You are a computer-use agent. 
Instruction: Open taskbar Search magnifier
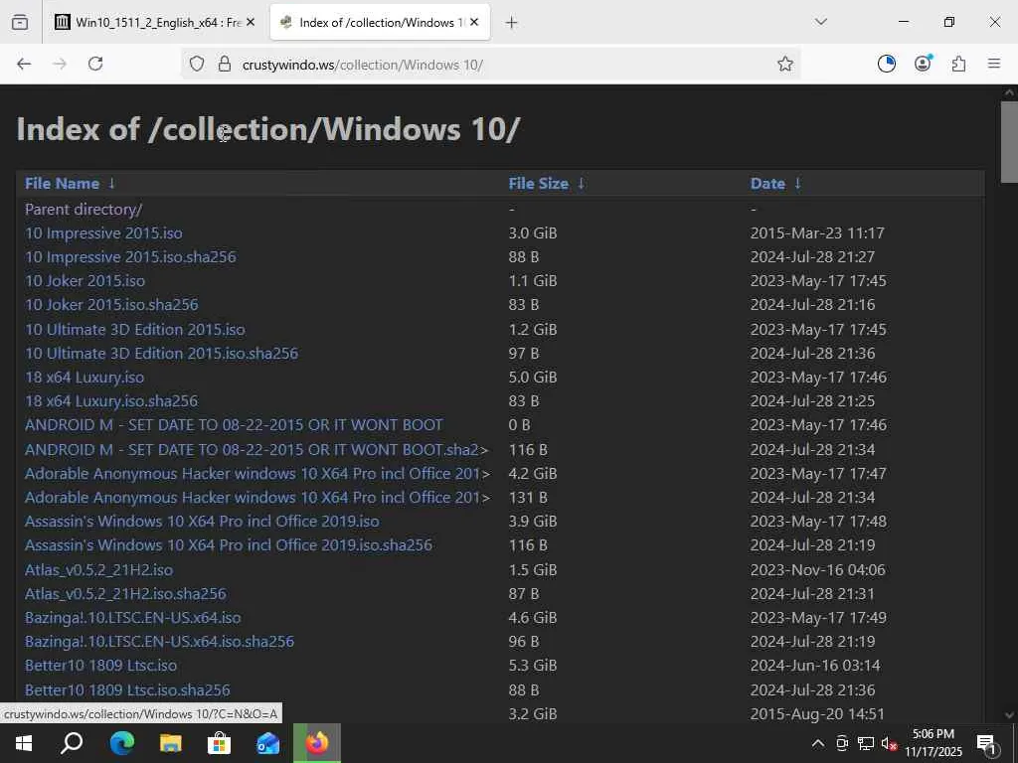[x=72, y=743]
